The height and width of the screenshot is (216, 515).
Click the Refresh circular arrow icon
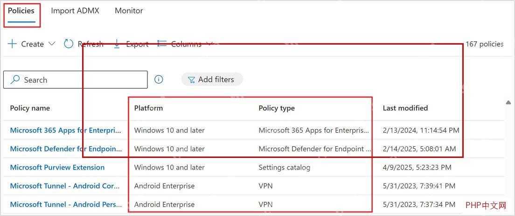coord(68,44)
